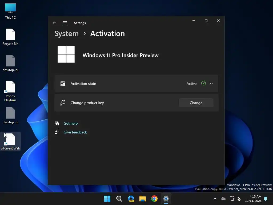Screen dimensions: 273x205
Task: Show hidden system tray icons
Action: tap(215, 199)
